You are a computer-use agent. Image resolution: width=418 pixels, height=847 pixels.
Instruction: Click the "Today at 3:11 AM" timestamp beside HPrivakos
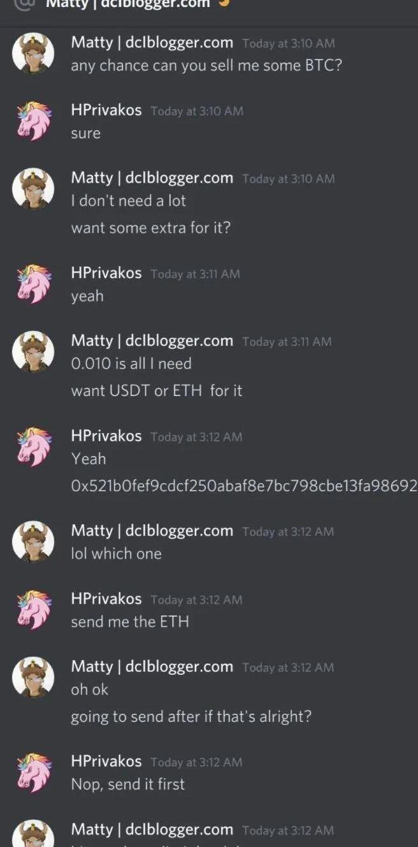pyautogui.click(x=195, y=274)
